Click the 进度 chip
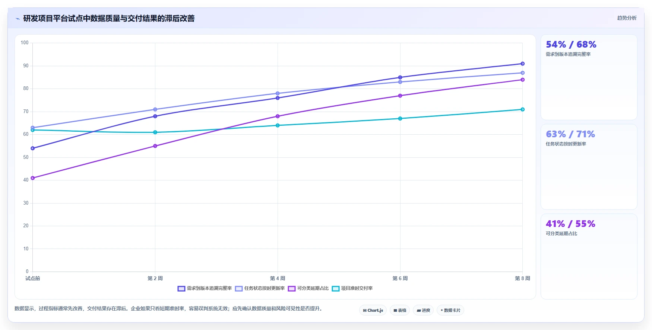This screenshot has height=330, width=652. coord(423,310)
